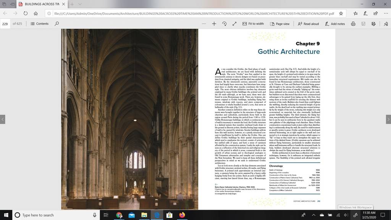Open the Page view options

point(280,24)
